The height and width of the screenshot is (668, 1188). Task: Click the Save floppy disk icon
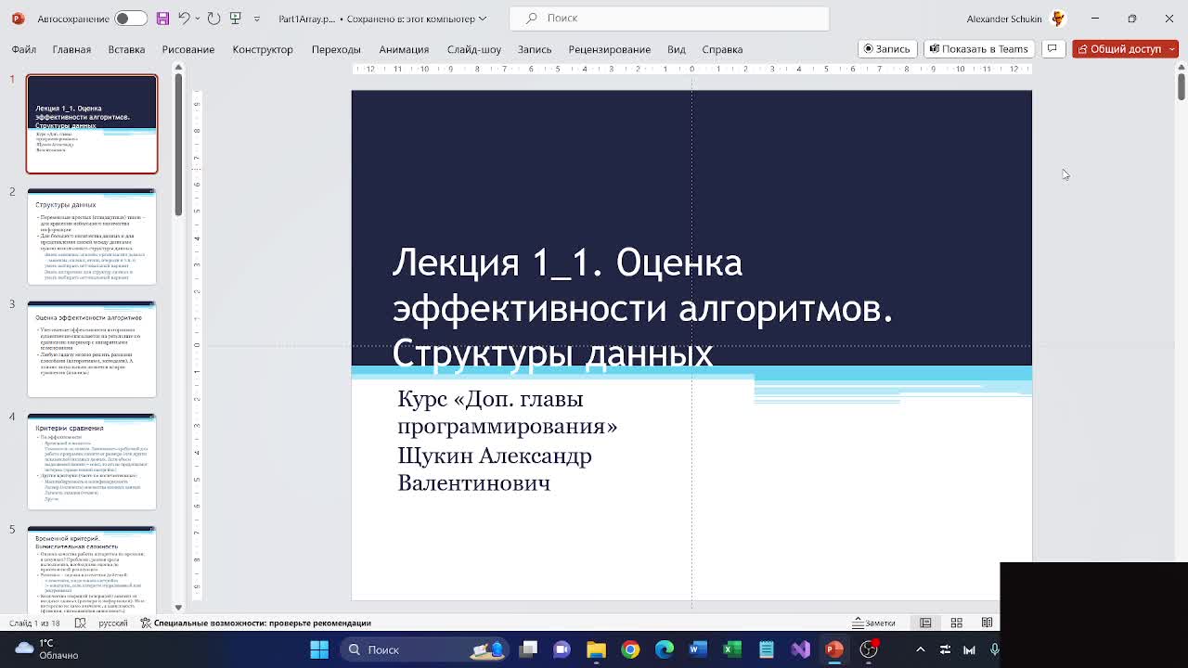point(162,19)
